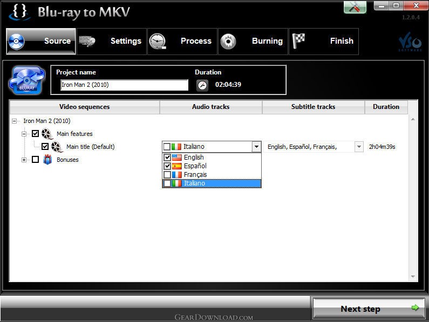Image resolution: width=429 pixels, height=322 pixels.
Task: Click the duration clock gauge icon
Action: (x=202, y=85)
